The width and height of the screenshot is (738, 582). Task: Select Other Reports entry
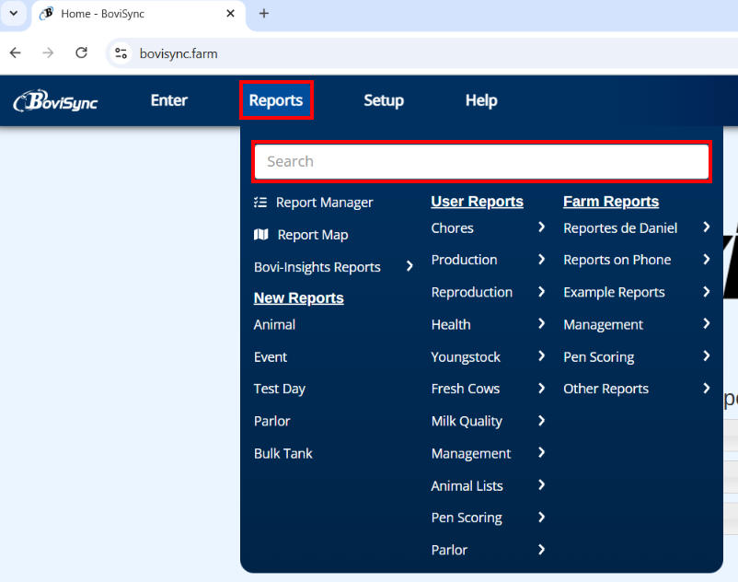click(605, 389)
